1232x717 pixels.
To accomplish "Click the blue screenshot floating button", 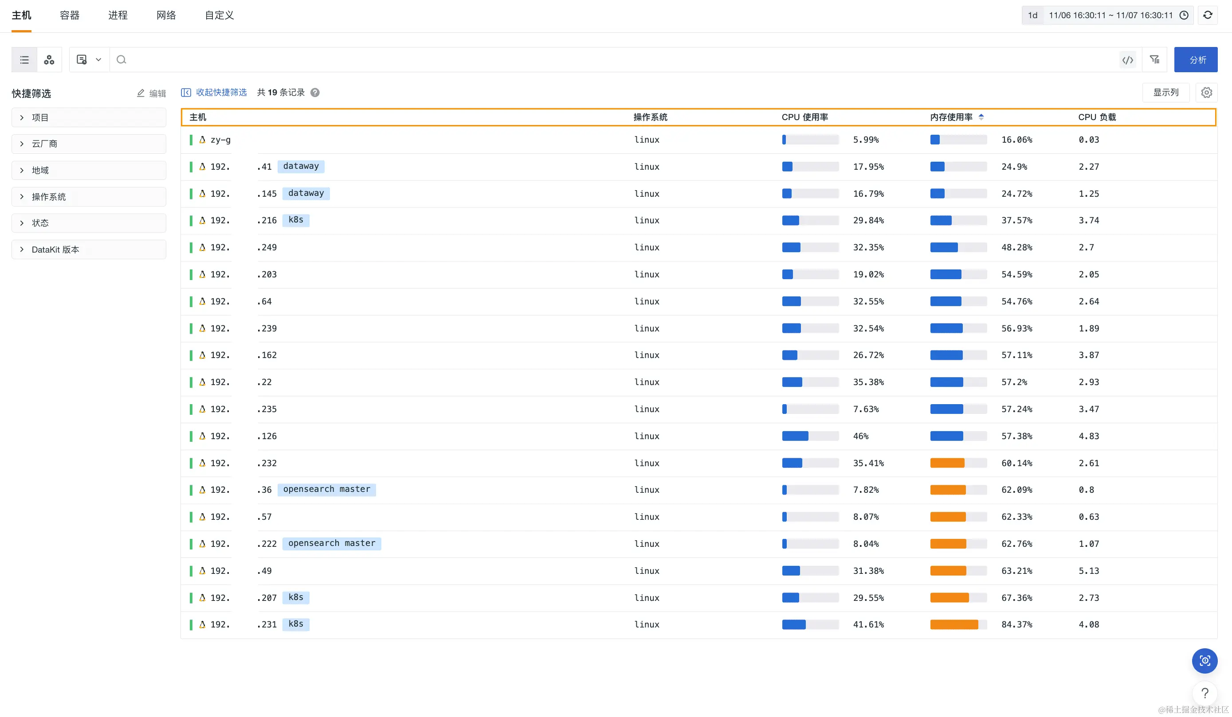I will click(x=1205, y=661).
